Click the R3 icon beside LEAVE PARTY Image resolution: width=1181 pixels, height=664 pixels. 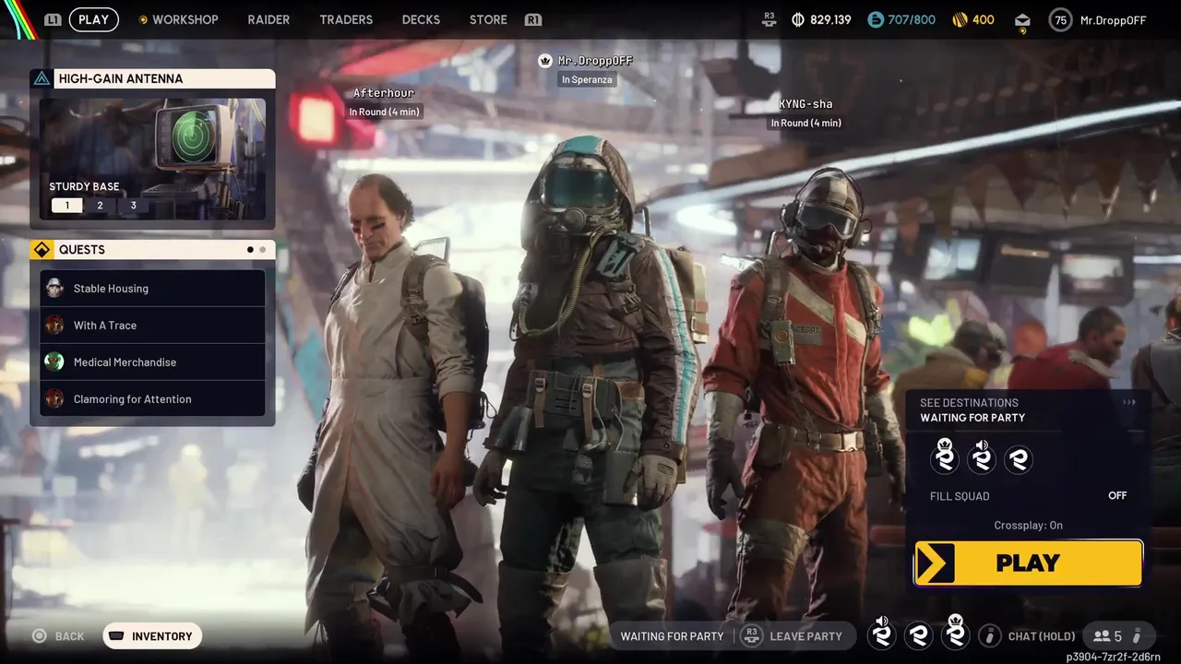coord(751,636)
